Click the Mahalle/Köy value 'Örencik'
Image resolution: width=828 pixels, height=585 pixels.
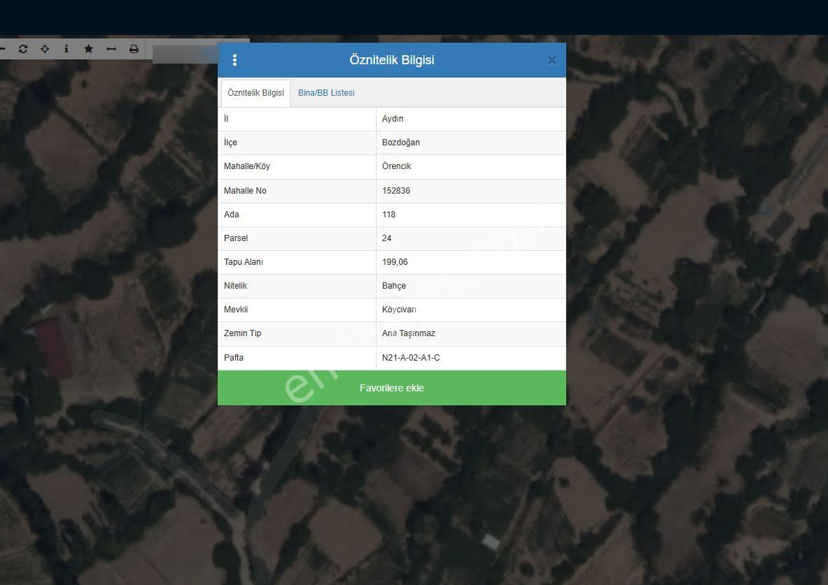point(397,166)
